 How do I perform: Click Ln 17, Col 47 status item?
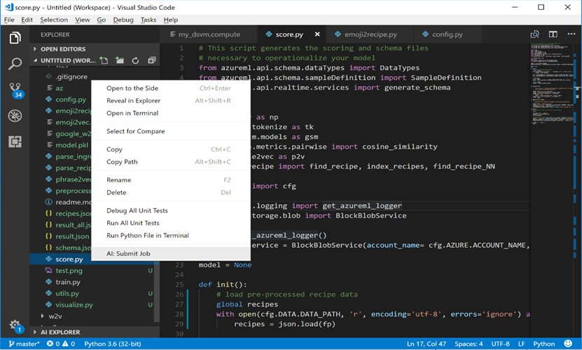point(427,344)
